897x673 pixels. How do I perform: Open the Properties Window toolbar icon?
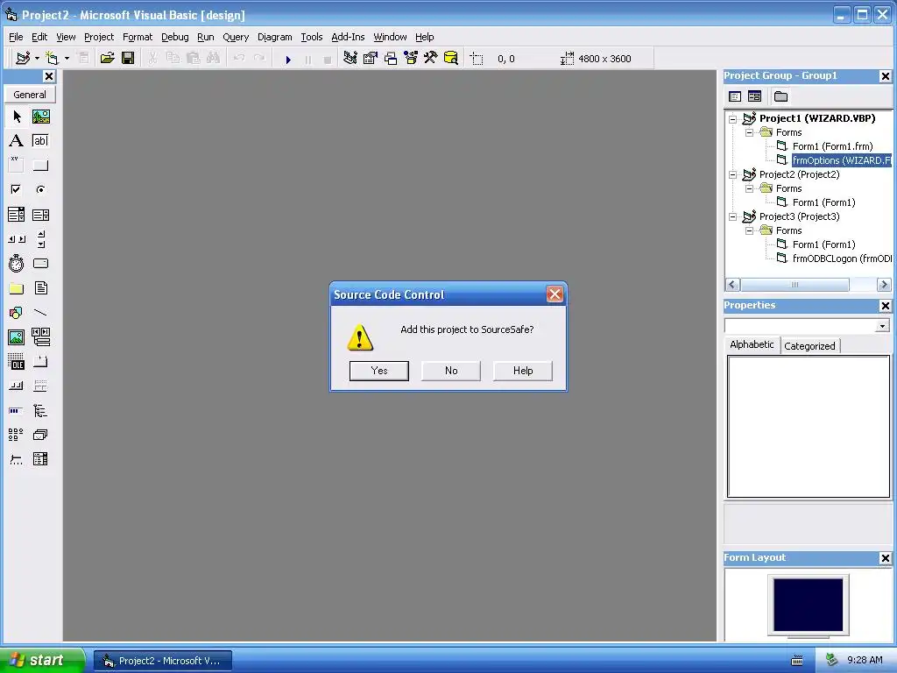coord(371,59)
